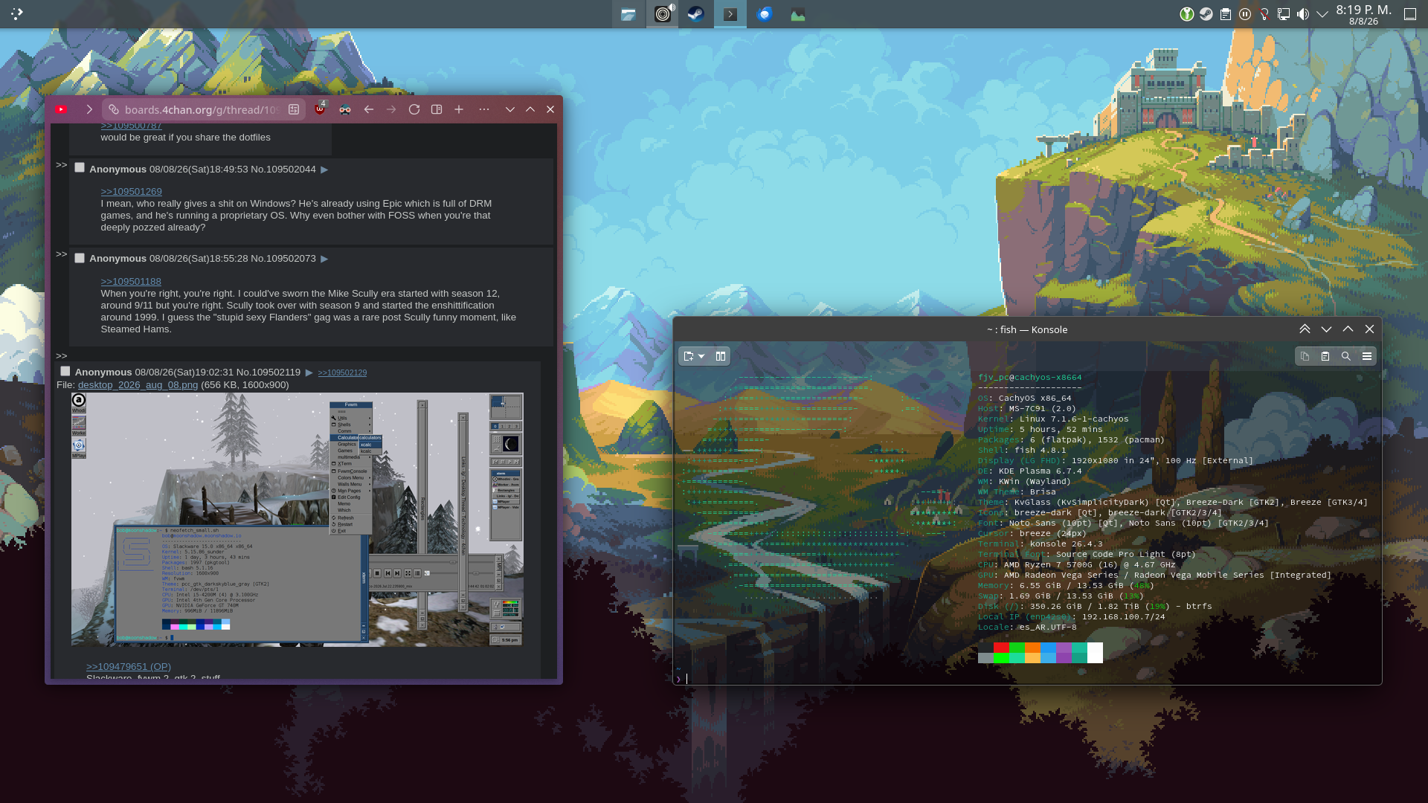This screenshot has width=1428, height=803.
Task: Toggle keep-above on the Konsole window
Action: (x=1305, y=329)
